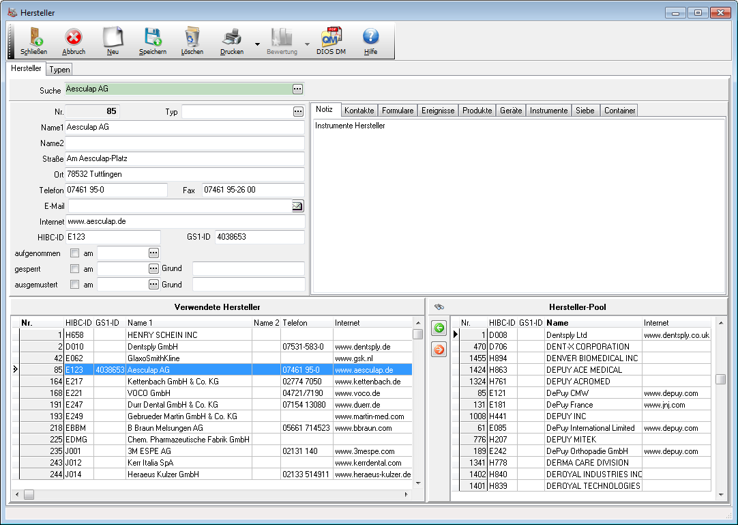Select the Kettenbach GmbH & Co. KG row
The width and height of the screenshot is (738, 525).
coord(216,381)
